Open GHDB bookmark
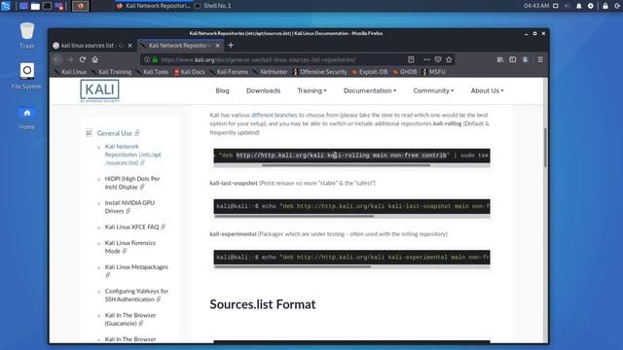This screenshot has width=623, height=350. 405,72
